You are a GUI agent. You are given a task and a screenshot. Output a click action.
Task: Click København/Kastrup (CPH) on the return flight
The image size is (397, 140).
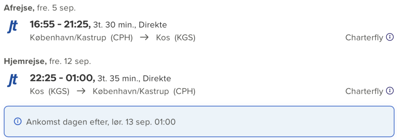pos(144,91)
